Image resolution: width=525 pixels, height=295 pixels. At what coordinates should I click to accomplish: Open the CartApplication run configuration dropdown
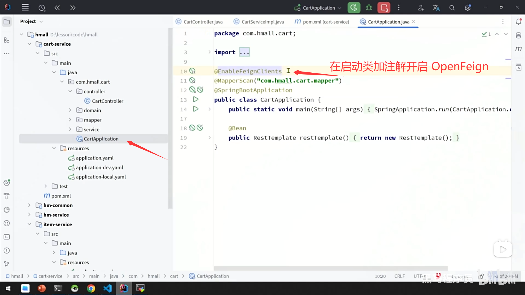point(319,8)
